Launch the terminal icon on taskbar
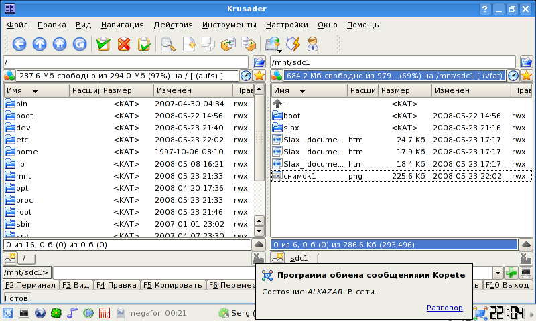Screen dimensions: 536x321 coord(24,312)
